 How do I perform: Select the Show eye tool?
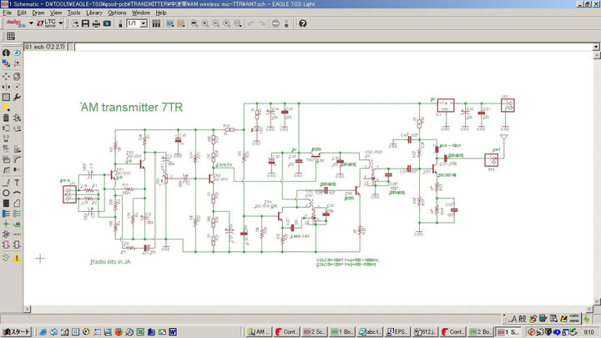pyautogui.click(x=18, y=52)
